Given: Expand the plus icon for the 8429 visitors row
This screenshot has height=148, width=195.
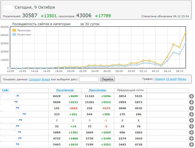Looking at the screenshot, I should 192,96.
